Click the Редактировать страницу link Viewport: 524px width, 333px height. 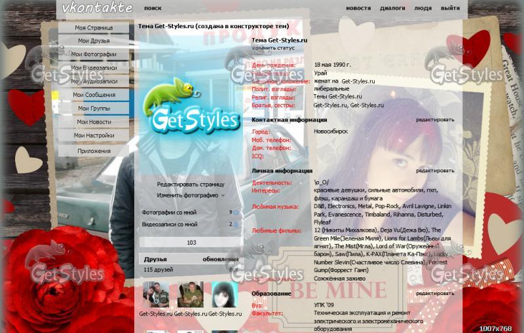190,184
